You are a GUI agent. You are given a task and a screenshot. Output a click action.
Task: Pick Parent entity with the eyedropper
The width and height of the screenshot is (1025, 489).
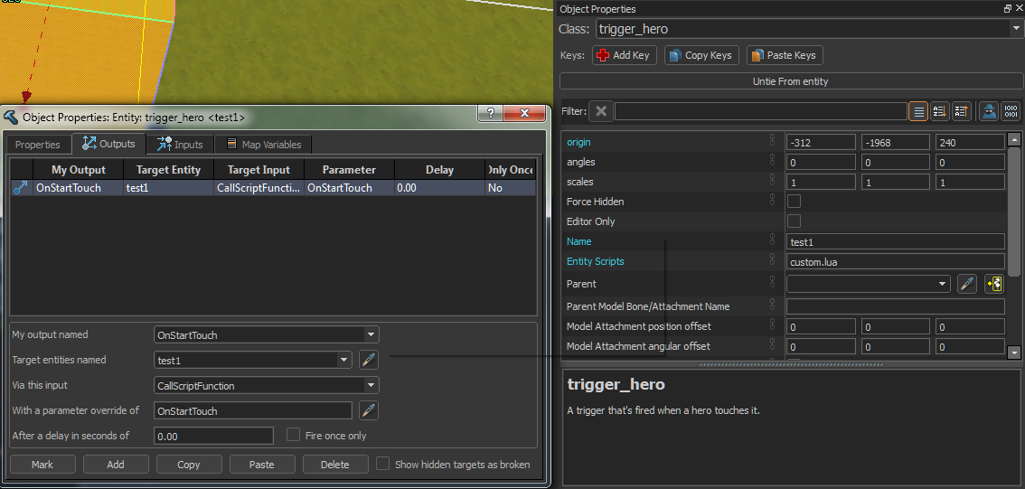967,284
